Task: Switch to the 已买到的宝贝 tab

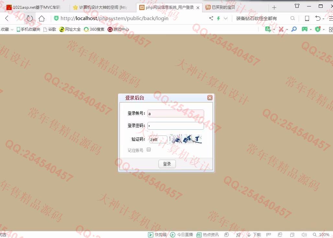Action: 221,7
